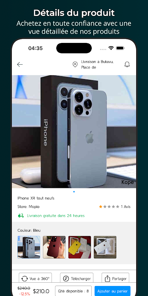Select the dark red iPhone thumbnail
148x296 pixels.
click(x=54, y=247)
